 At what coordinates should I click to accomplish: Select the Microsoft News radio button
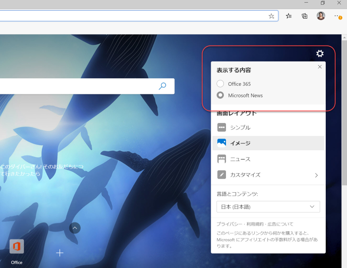(x=220, y=95)
